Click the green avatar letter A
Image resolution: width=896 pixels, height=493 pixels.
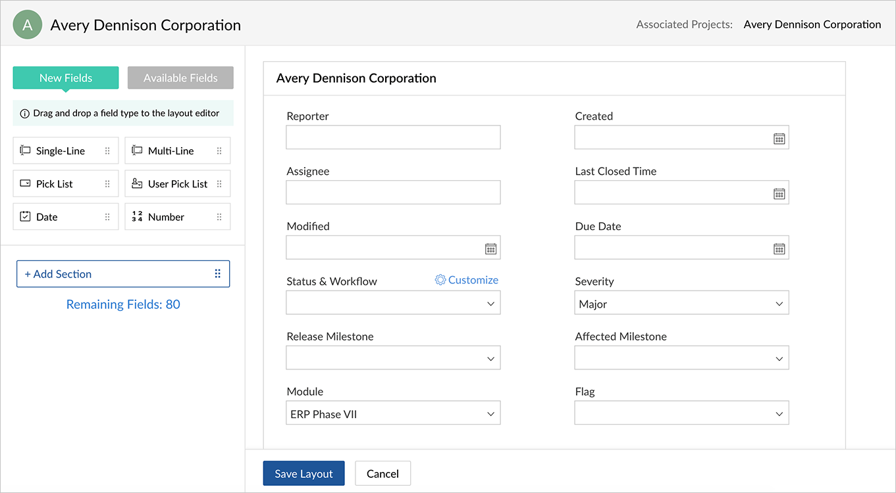pos(27,25)
